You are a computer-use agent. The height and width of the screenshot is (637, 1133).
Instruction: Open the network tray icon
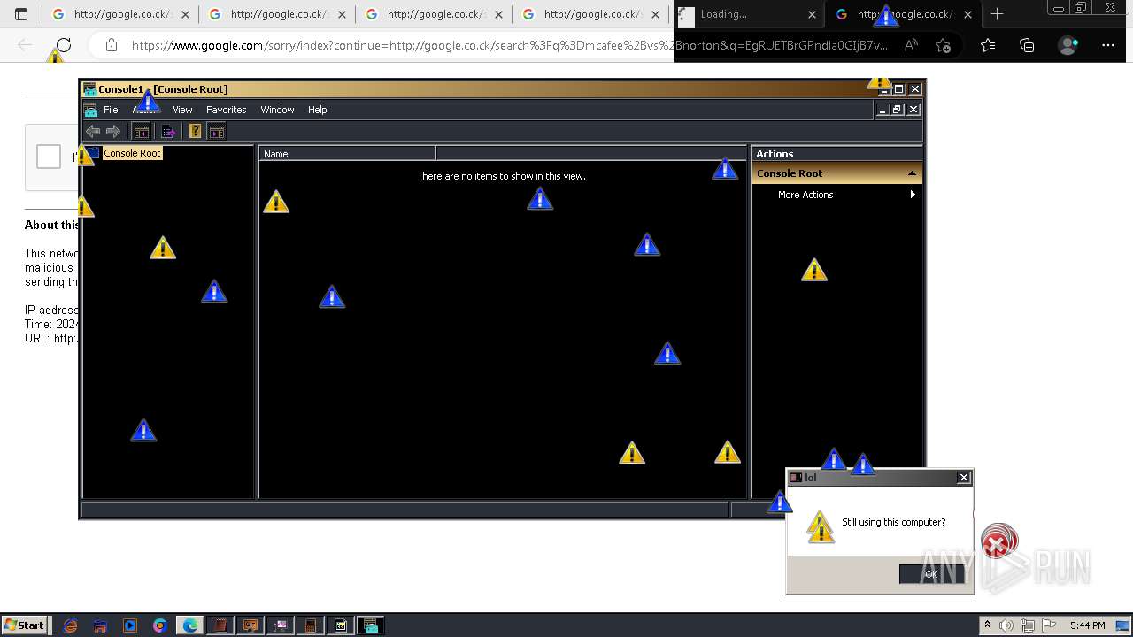1028,625
